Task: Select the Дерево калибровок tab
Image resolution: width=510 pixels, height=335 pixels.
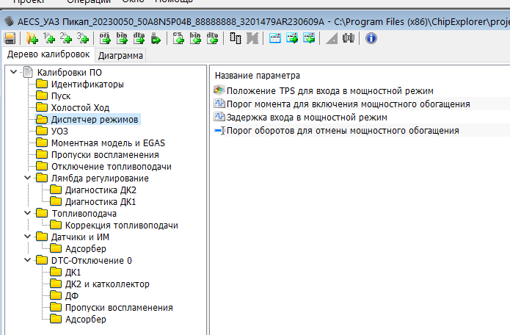Action: 48,54
